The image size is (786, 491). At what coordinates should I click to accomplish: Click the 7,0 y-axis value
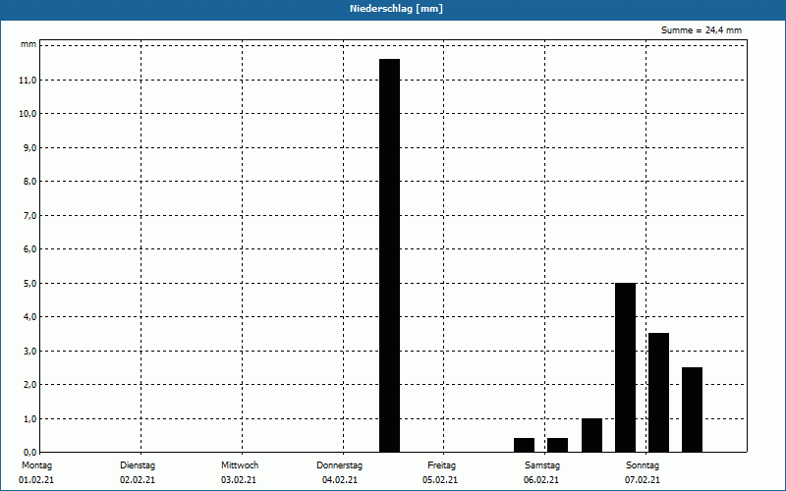tap(29, 215)
